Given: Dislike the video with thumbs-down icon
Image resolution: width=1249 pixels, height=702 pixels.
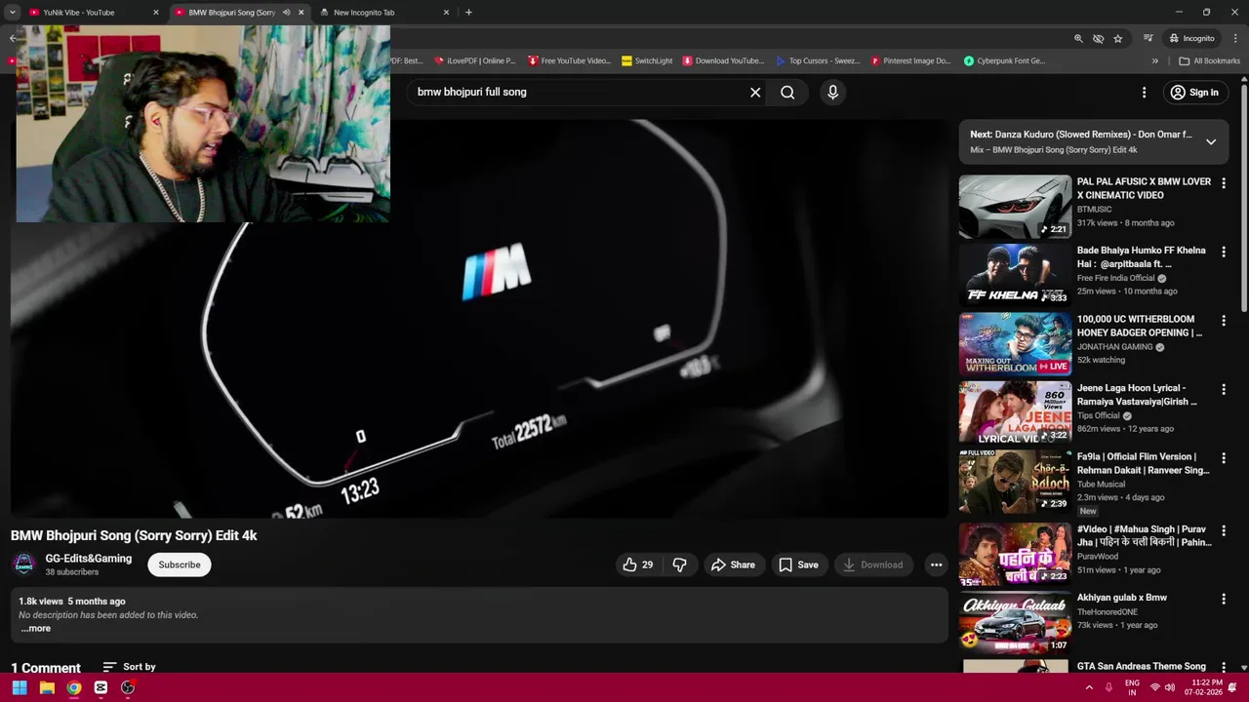Looking at the screenshot, I should (x=679, y=565).
